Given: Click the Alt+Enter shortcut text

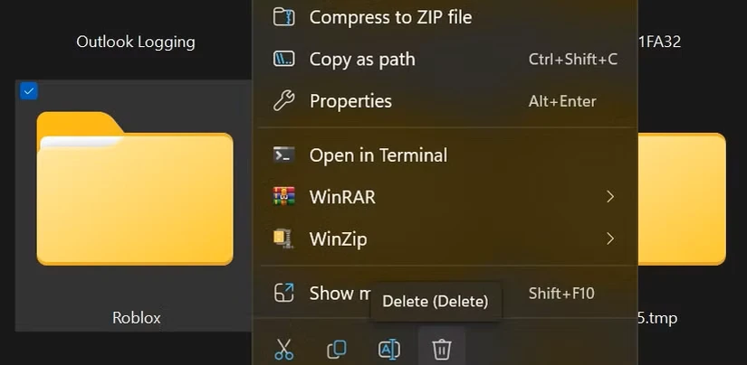Looking at the screenshot, I should coord(562,101).
